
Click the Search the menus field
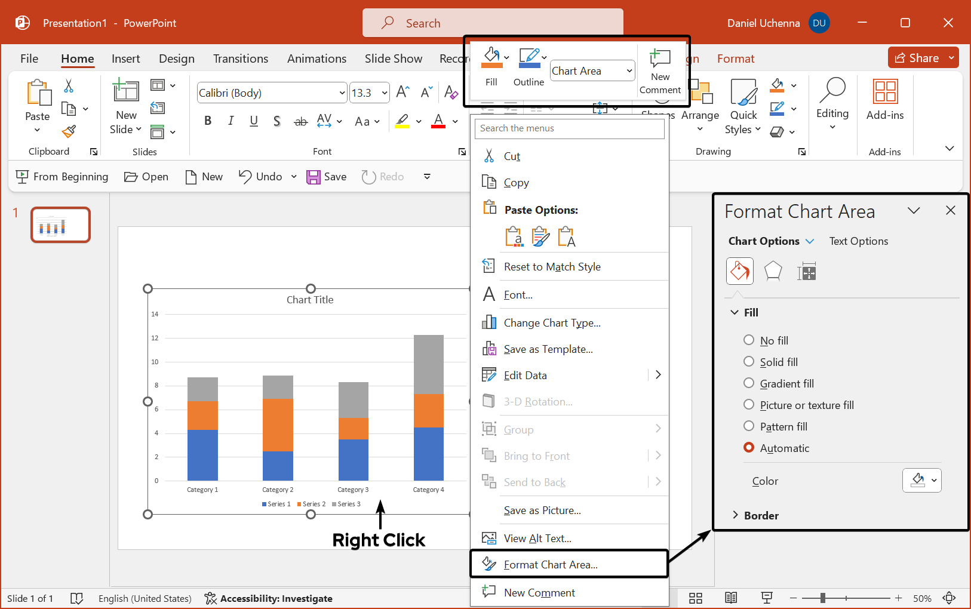[x=569, y=128]
